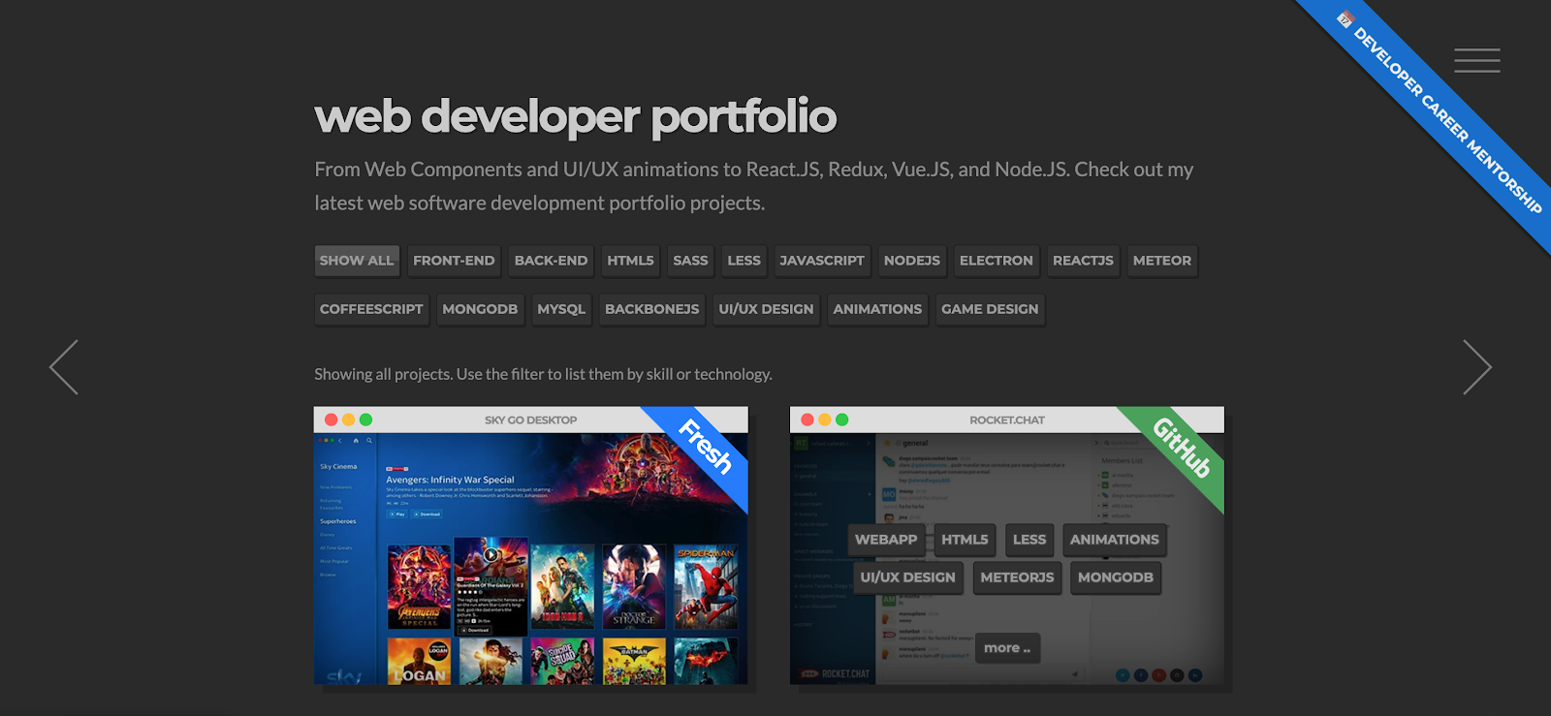Image resolution: width=1551 pixels, height=716 pixels.
Task: Filter projects by HTML5 tag
Action: [x=630, y=261]
